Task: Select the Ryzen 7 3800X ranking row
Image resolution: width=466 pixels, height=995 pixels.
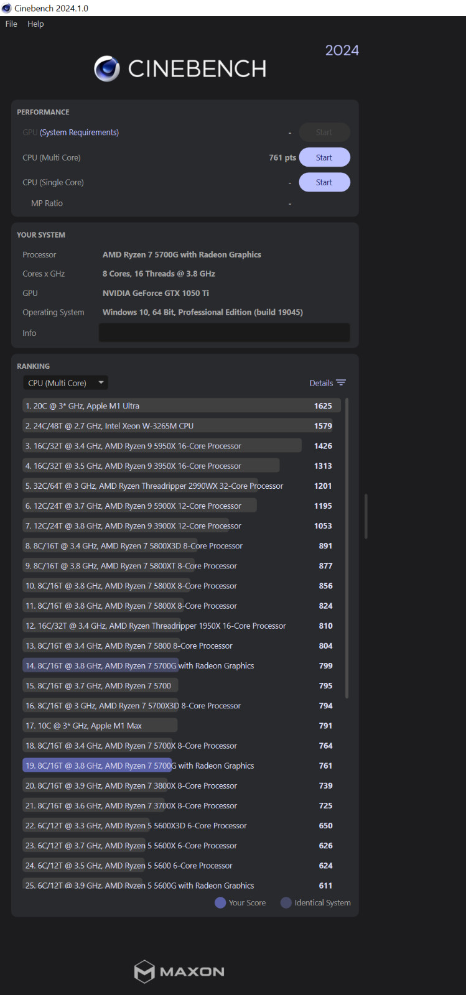Action: click(182, 785)
